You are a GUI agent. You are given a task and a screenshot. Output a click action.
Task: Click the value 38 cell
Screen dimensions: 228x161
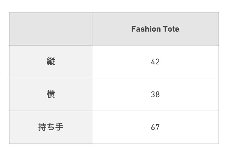click(x=155, y=94)
